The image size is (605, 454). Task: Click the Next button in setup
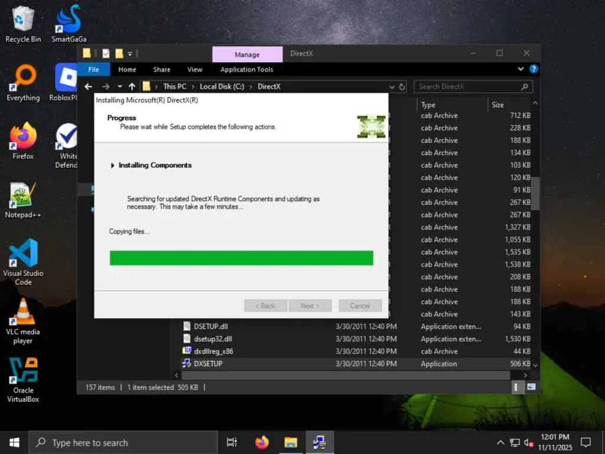click(x=310, y=306)
